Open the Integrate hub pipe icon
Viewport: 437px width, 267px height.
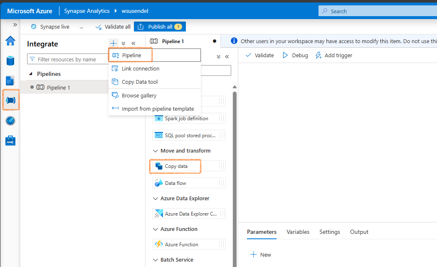click(x=10, y=100)
